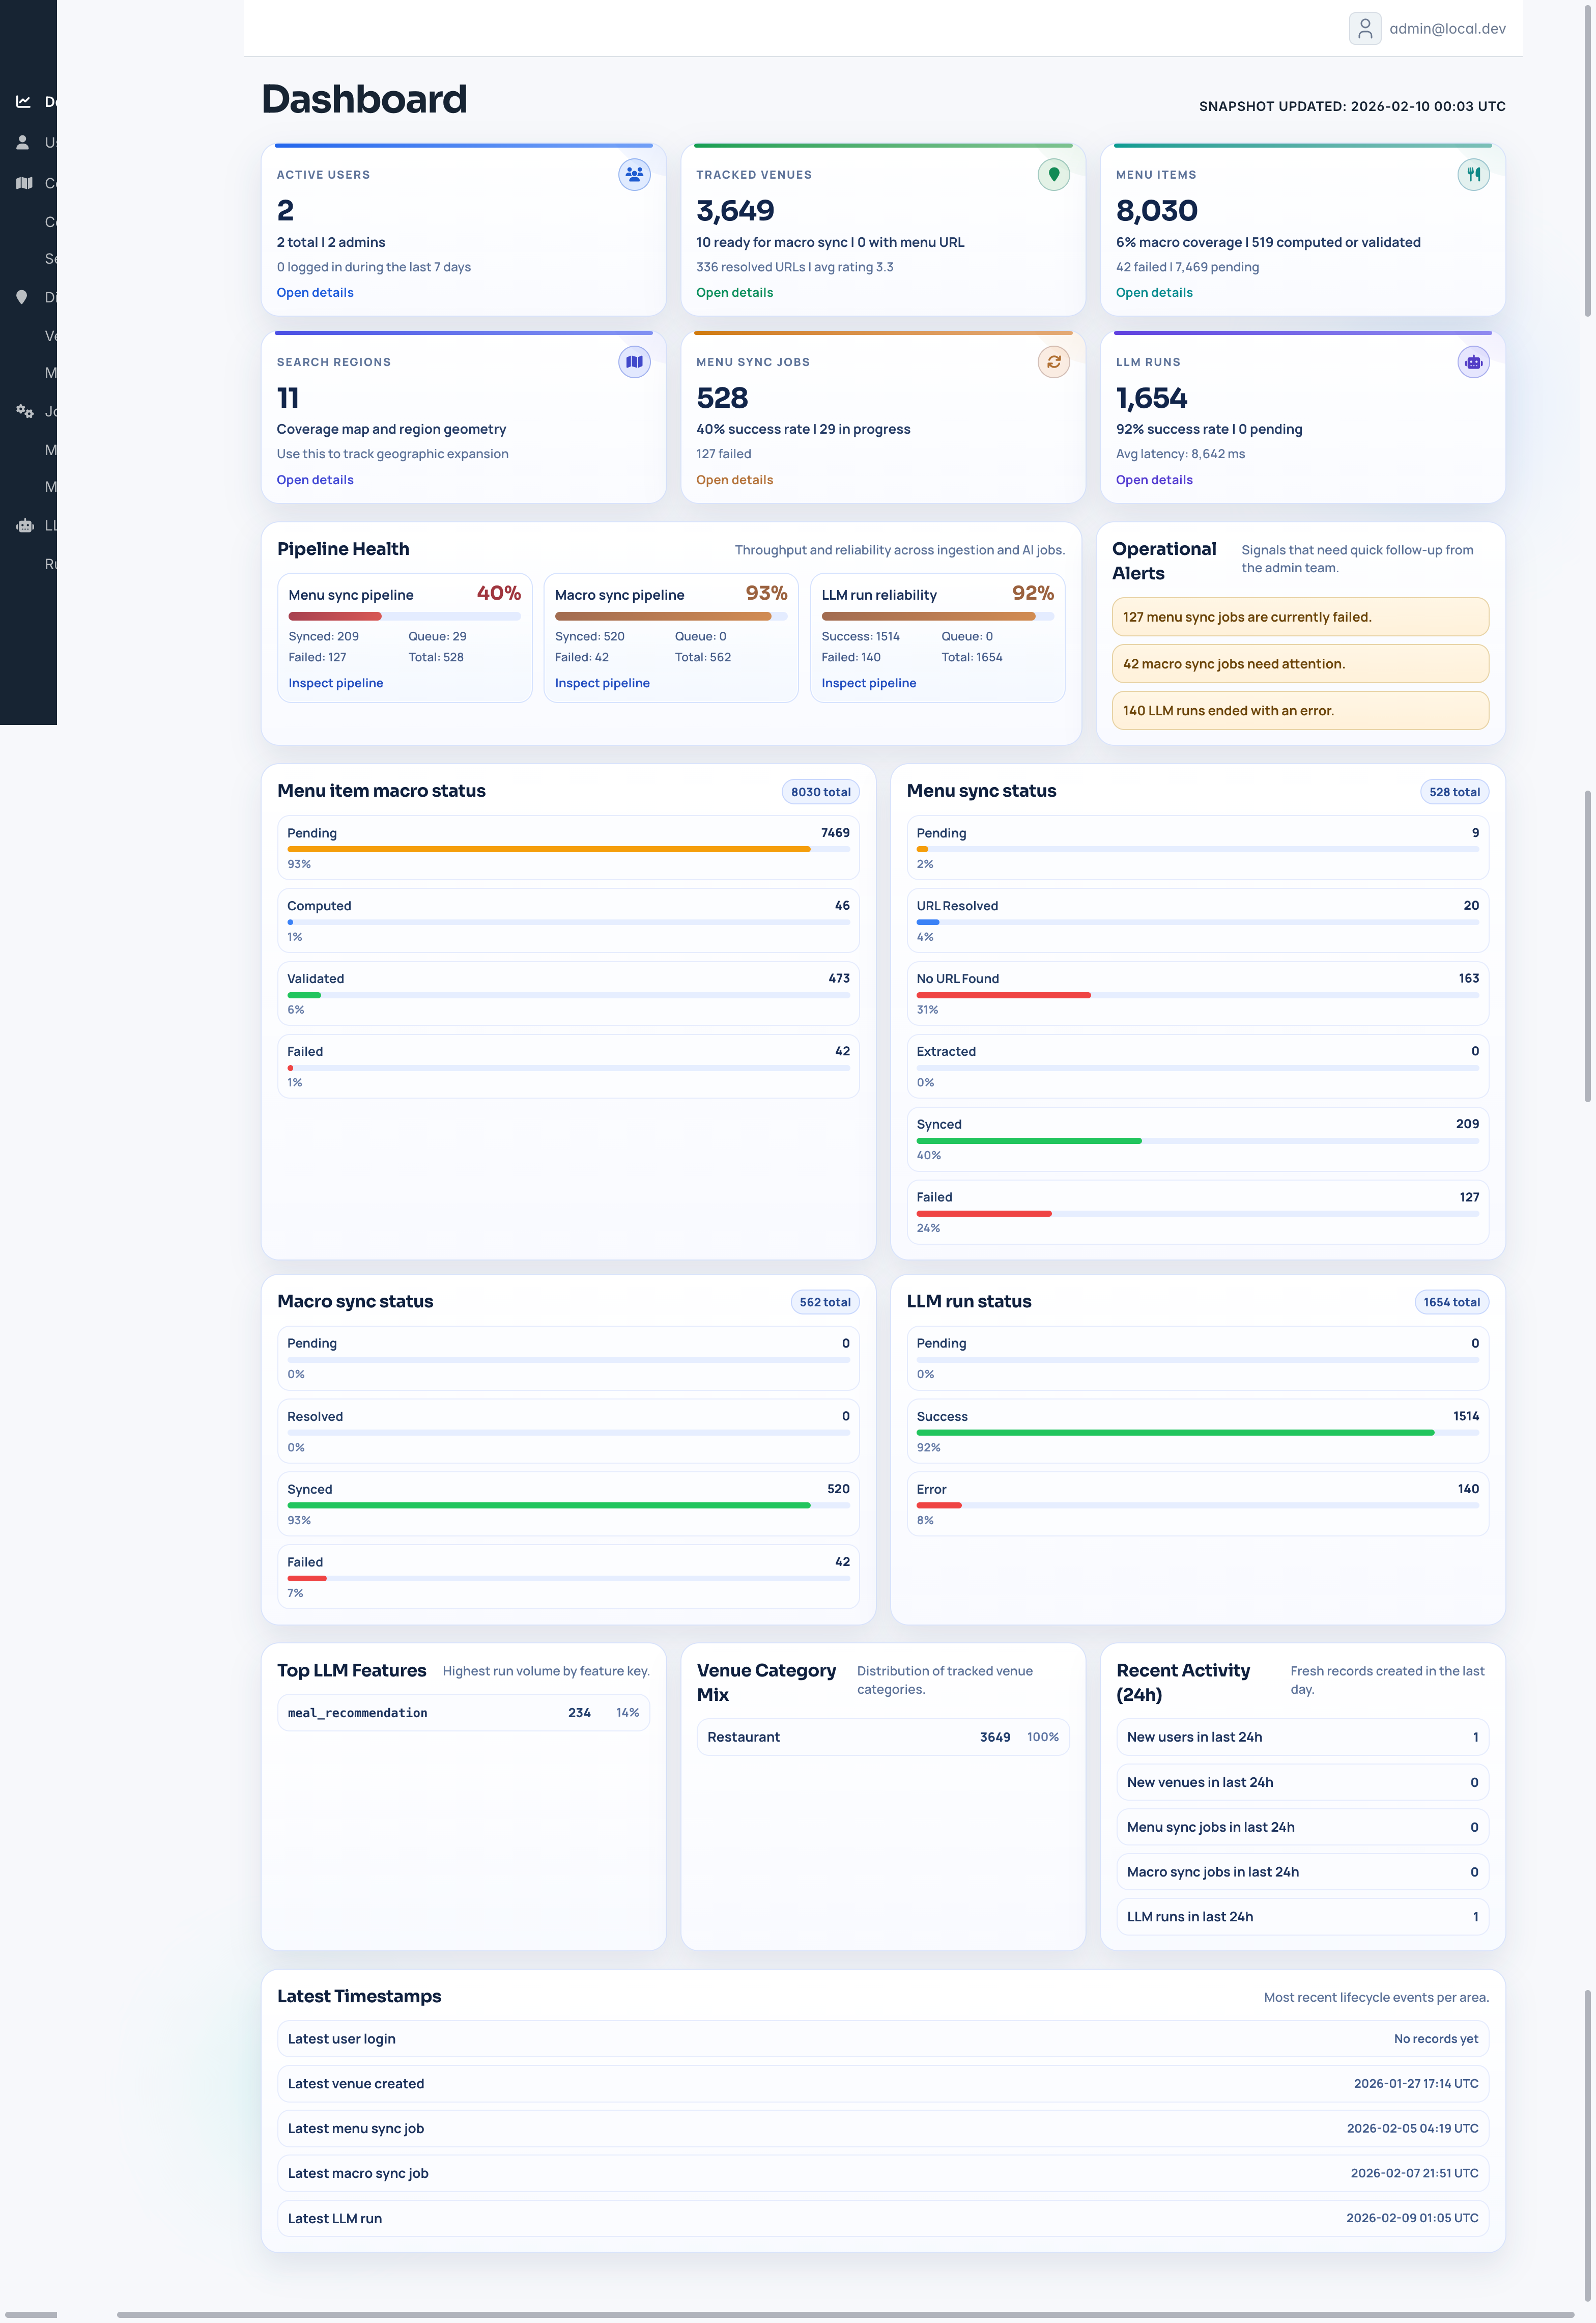Click the sidebar folded map icon
Screen dimensions: 1596x2323
(24, 183)
